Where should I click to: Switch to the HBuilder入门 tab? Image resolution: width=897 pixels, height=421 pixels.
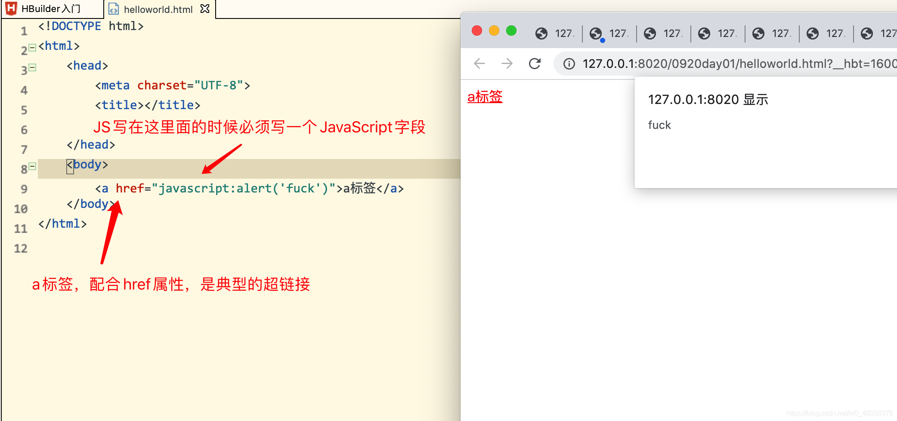tap(51, 9)
